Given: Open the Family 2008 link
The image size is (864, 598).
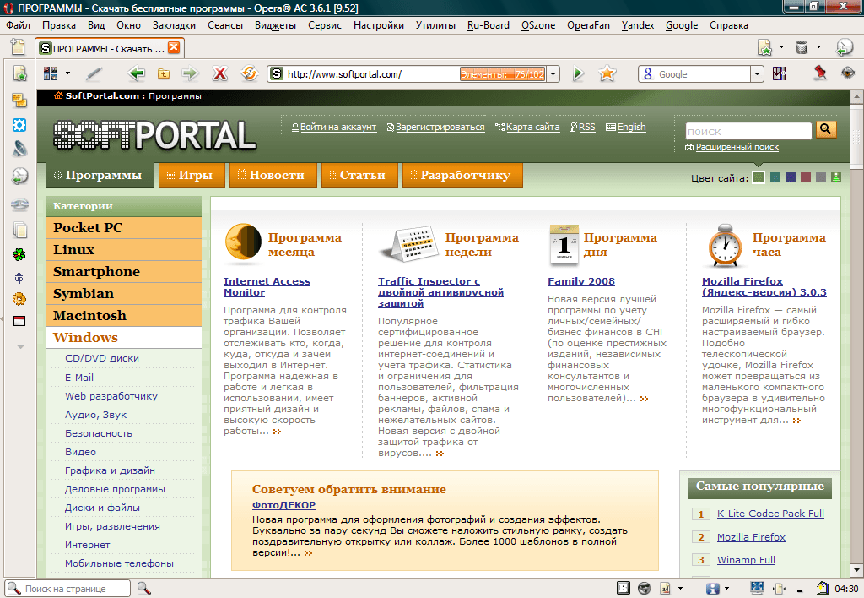Looking at the screenshot, I should point(580,280).
